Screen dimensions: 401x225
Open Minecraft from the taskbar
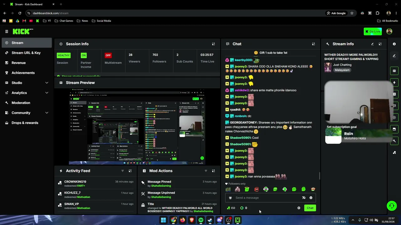(238, 220)
